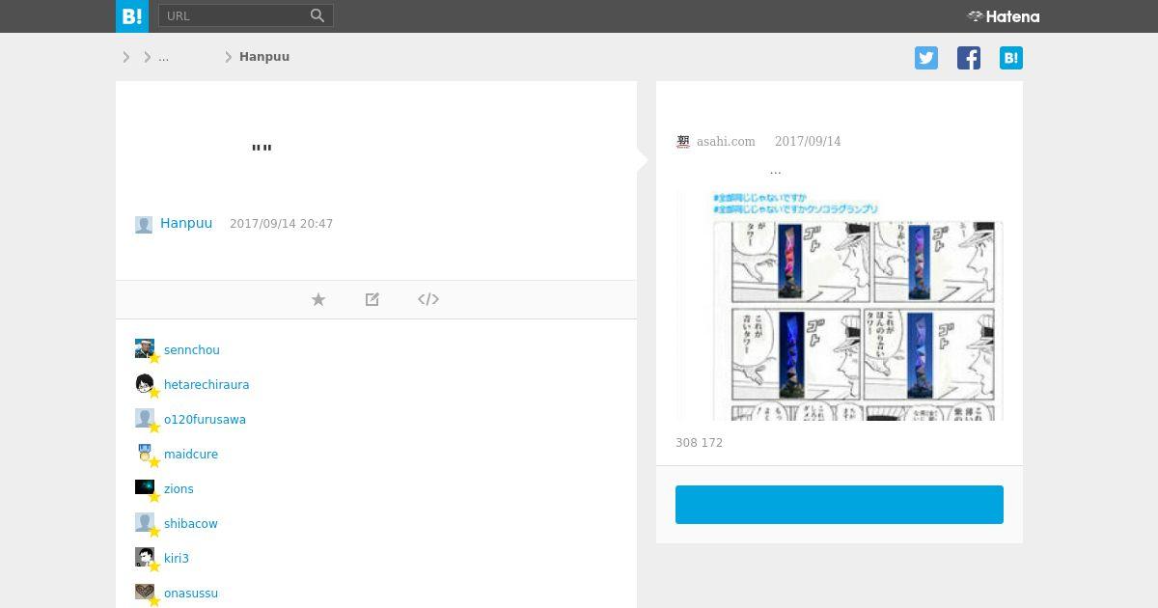
Task: Open o120furusawa's profile link
Action: pos(205,420)
